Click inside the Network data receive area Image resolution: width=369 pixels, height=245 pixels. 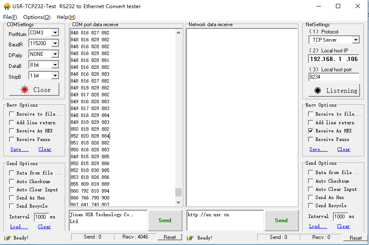click(242, 117)
